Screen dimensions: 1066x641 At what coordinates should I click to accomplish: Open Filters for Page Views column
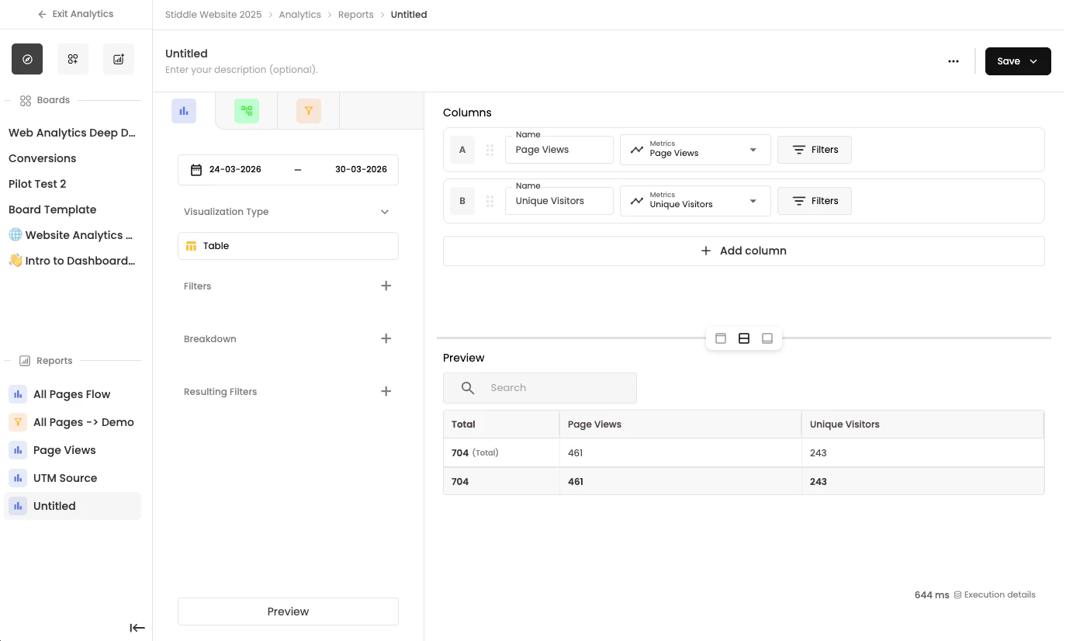click(814, 150)
